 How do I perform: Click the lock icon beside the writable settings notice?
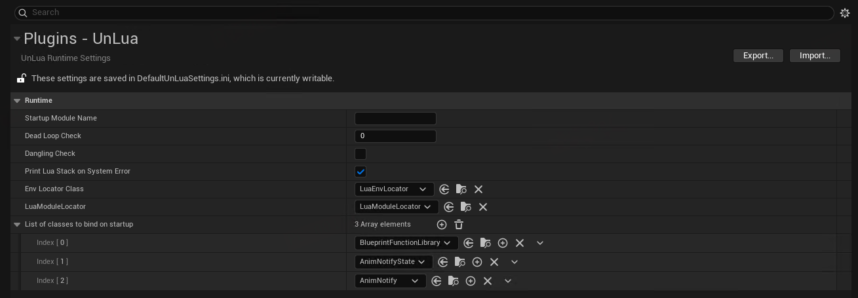21,79
